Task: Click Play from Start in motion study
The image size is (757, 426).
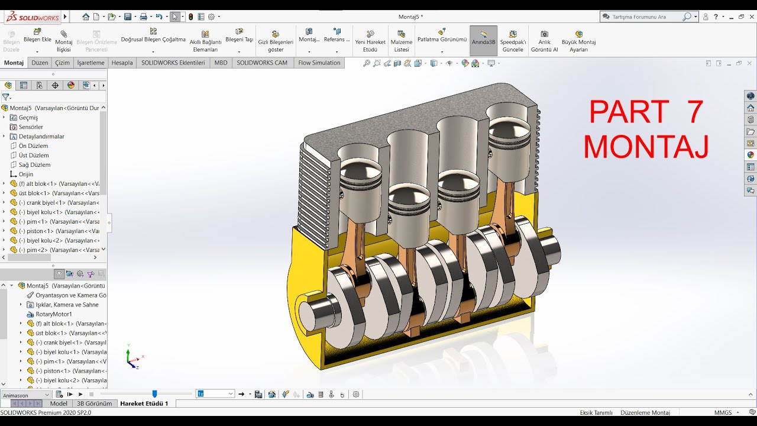Action: point(70,394)
